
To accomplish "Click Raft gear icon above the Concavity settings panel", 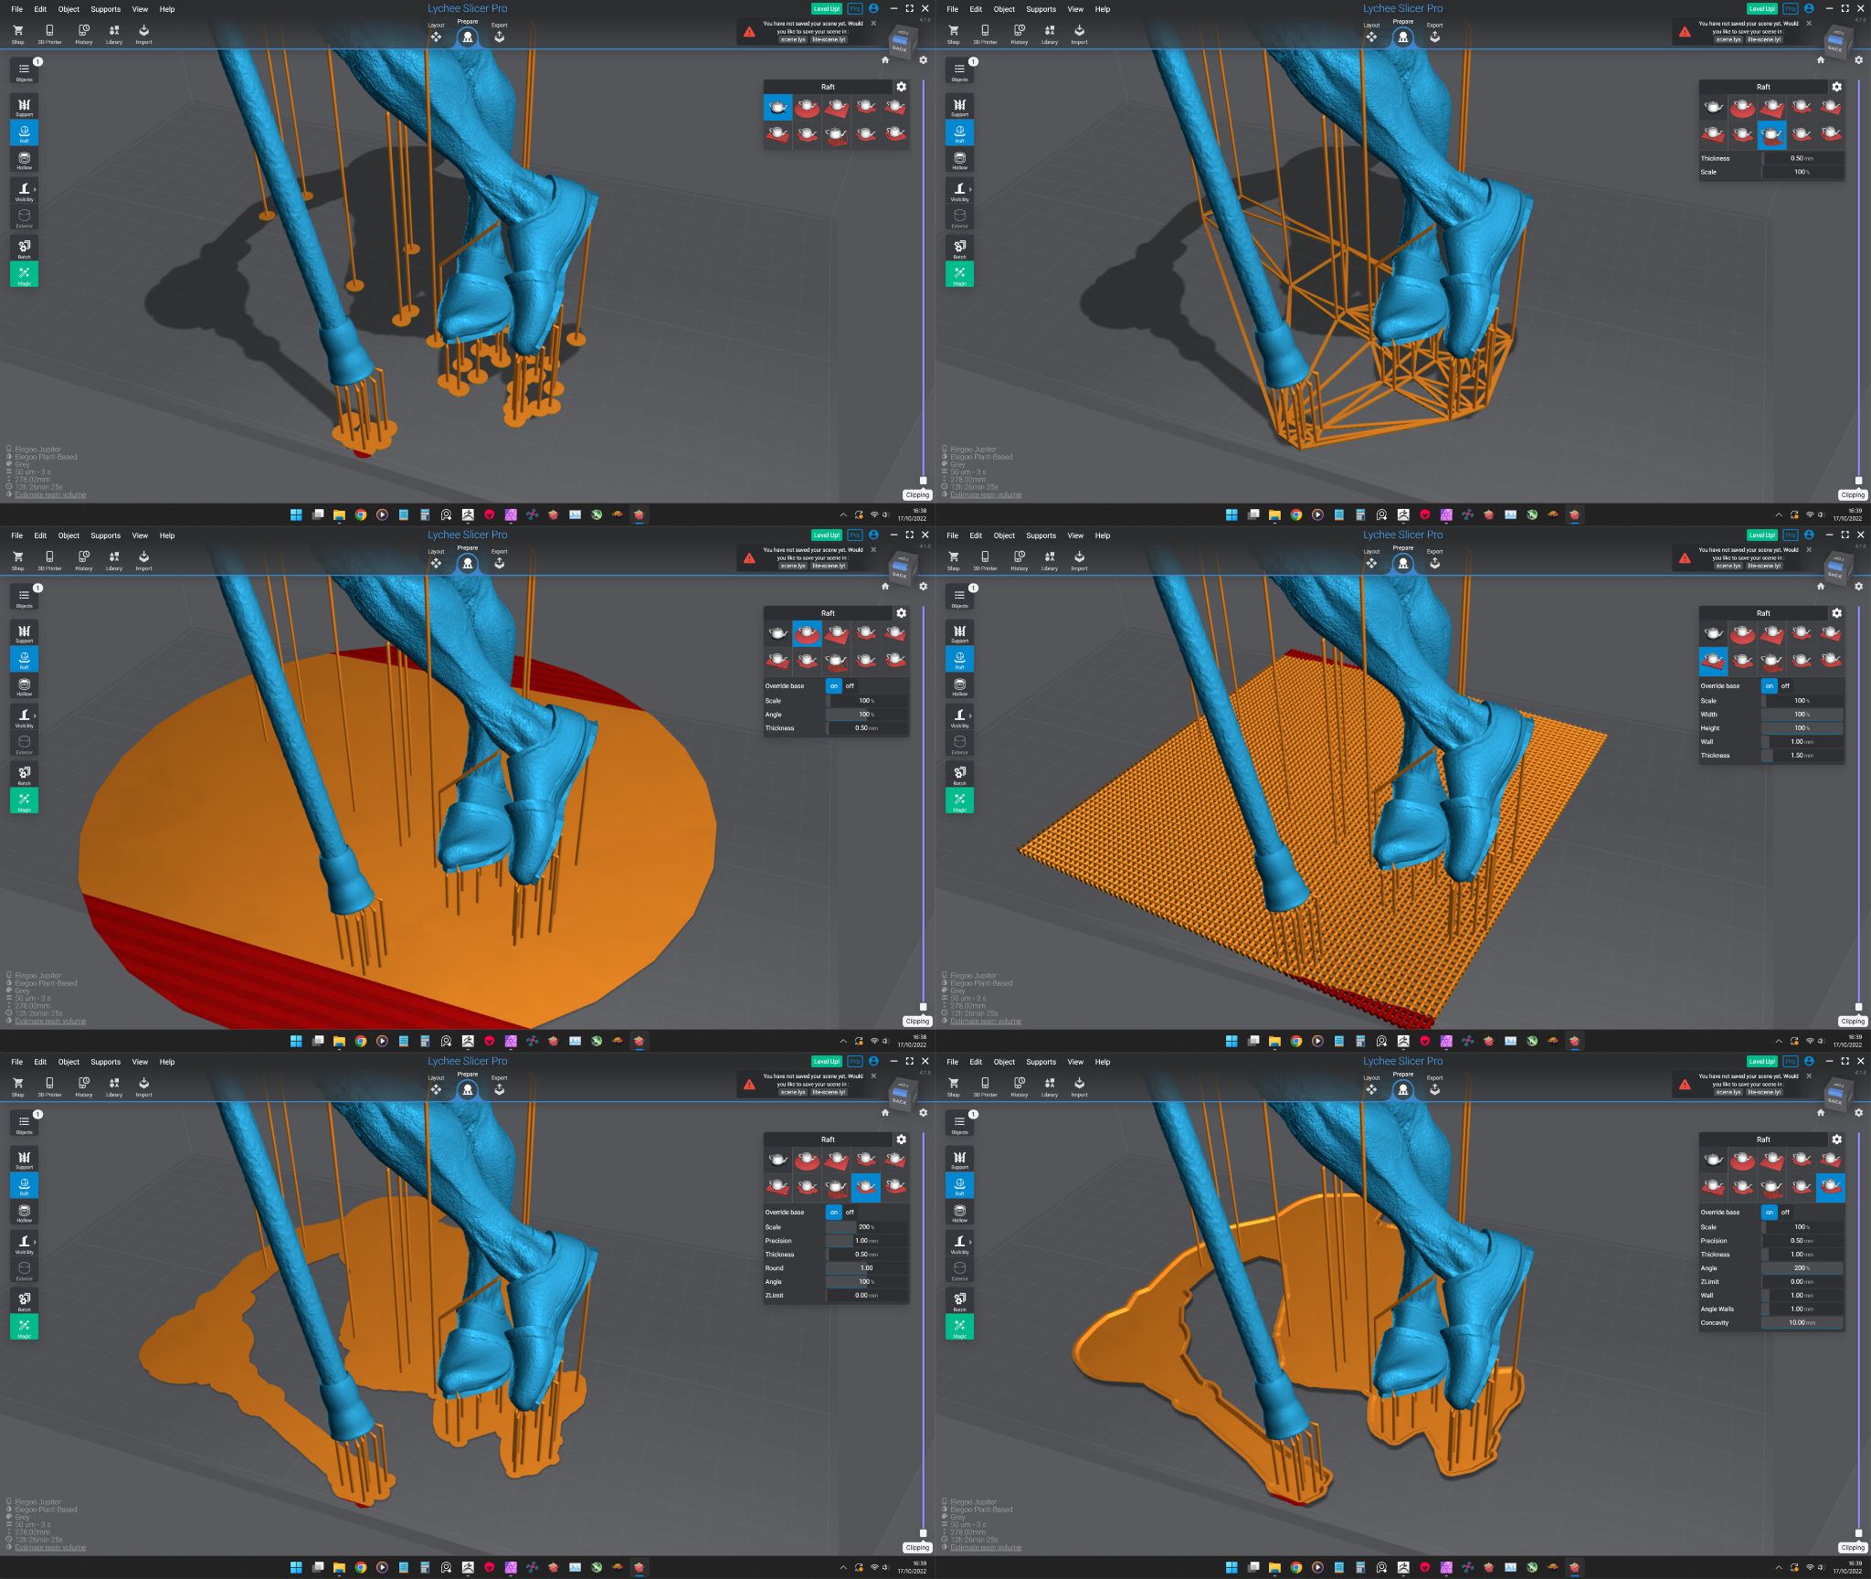I will click(x=1836, y=1139).
